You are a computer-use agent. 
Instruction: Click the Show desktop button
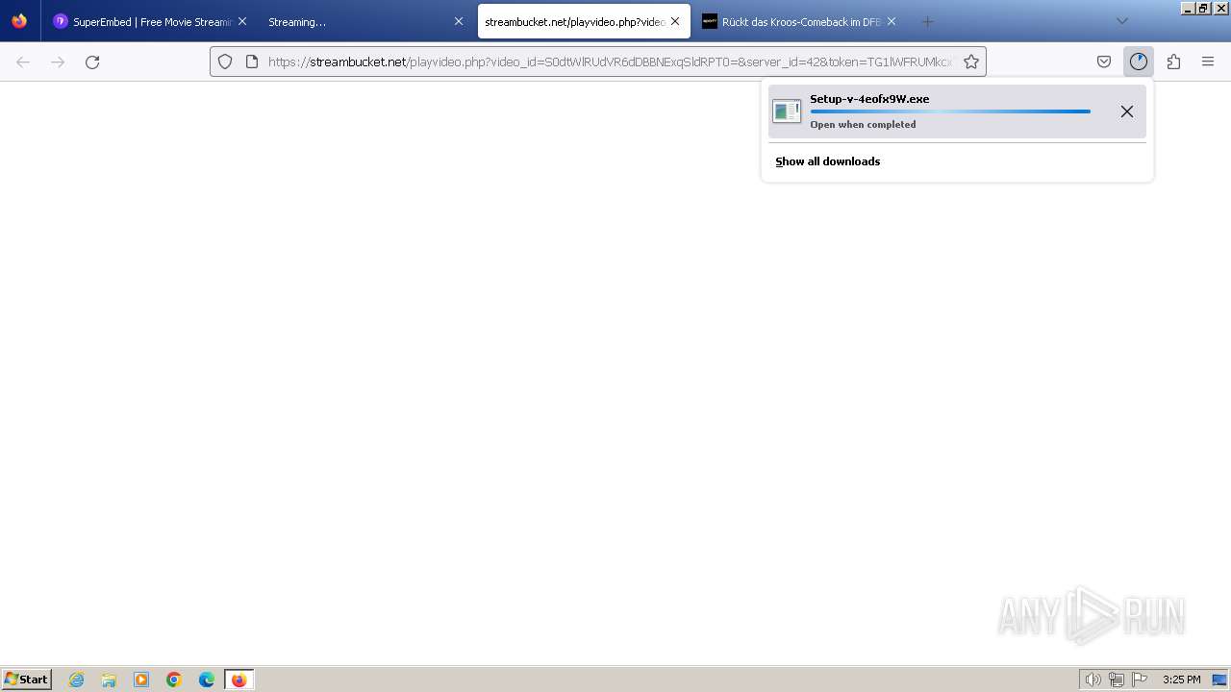tap(1220, 680)
